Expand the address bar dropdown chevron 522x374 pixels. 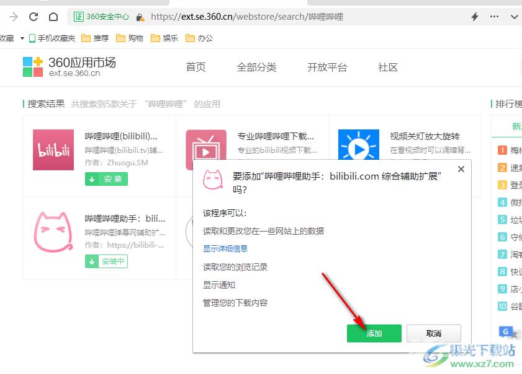click(515, 17)
